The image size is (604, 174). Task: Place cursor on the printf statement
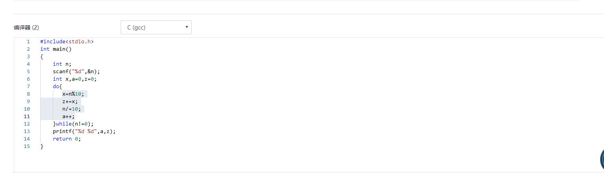84,131
